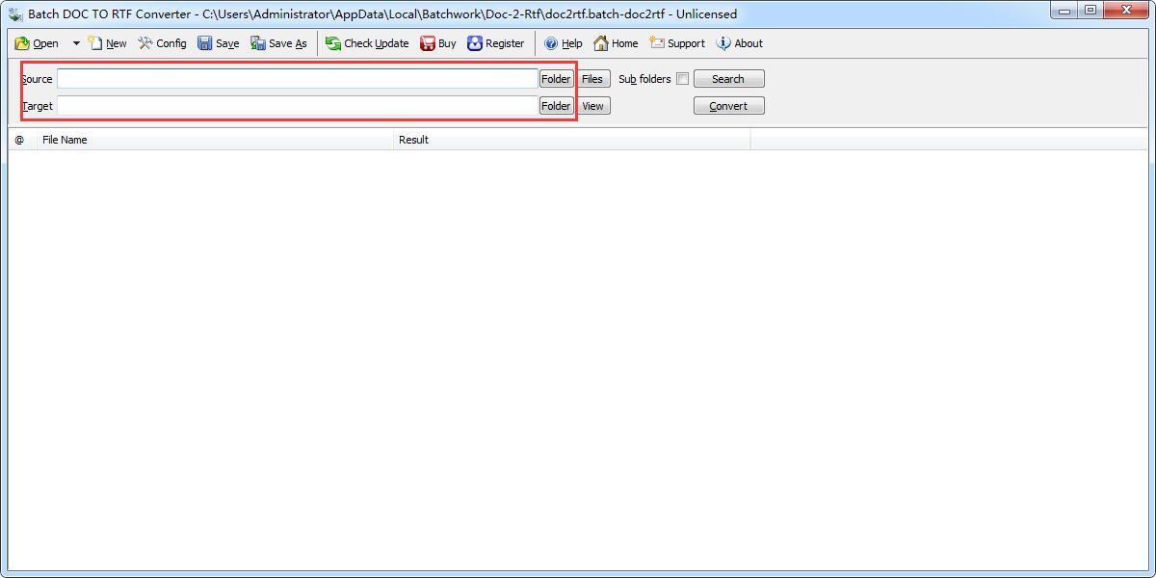The width and height of the screenshot is (1156, 578).
Task: Expand the Open button dropdown arrow
Action: [76, 43]
